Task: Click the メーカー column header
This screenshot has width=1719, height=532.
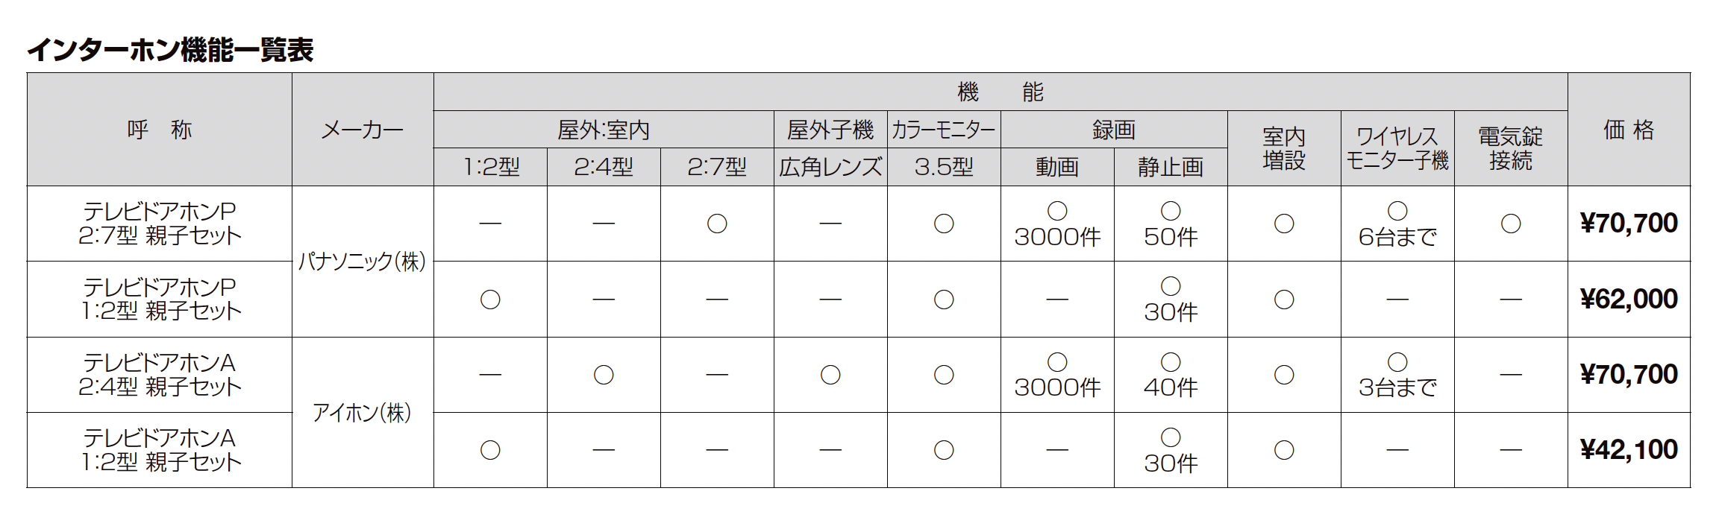Action: pos(363,130)
